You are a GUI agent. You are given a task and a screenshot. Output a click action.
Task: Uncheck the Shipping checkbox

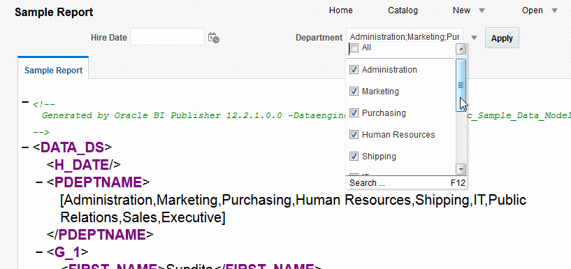(x=354, y=156)
